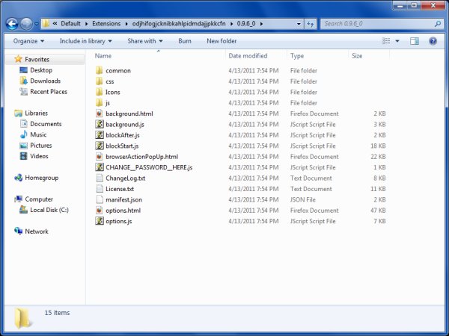449x336 pixels.
Task: Click the 18 KB size of blockStart.js
Action: click(x=378, y=146)
